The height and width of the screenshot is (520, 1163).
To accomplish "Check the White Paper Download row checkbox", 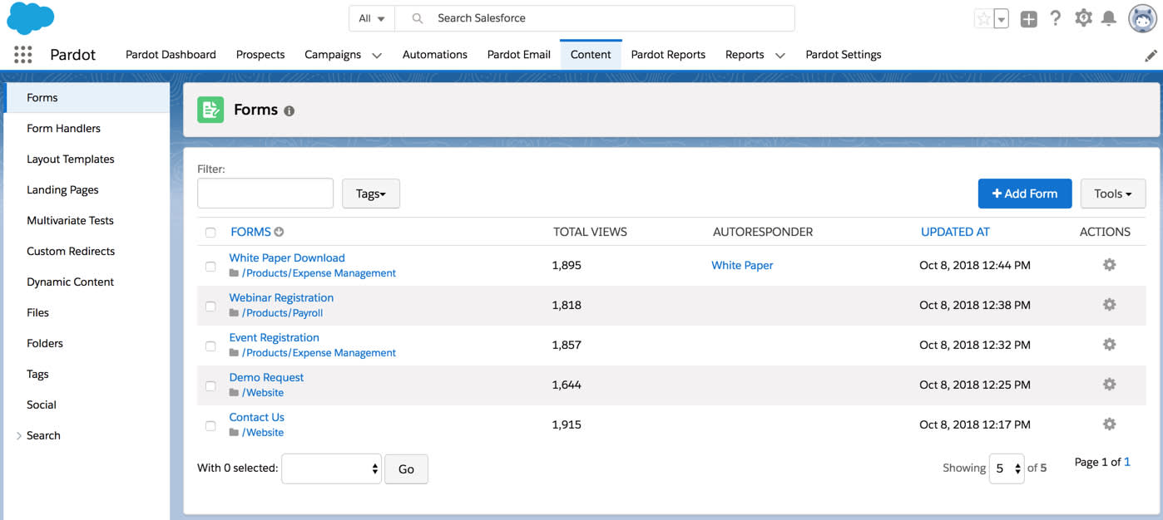I will pos(210,267).
